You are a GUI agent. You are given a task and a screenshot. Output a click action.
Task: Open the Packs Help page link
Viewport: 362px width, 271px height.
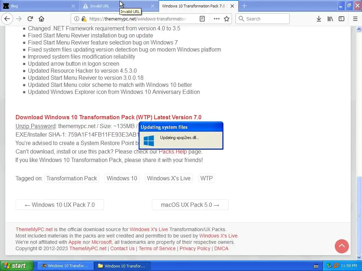pyautogui.click(x=173, y=152)
